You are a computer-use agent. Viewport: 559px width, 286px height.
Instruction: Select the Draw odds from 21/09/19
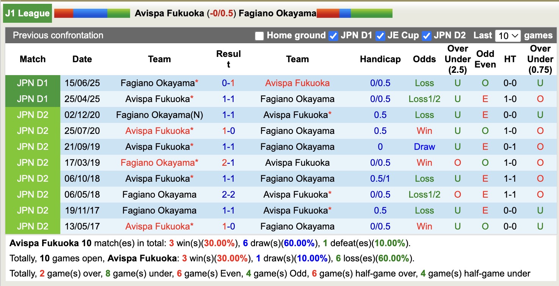[424, 146]
